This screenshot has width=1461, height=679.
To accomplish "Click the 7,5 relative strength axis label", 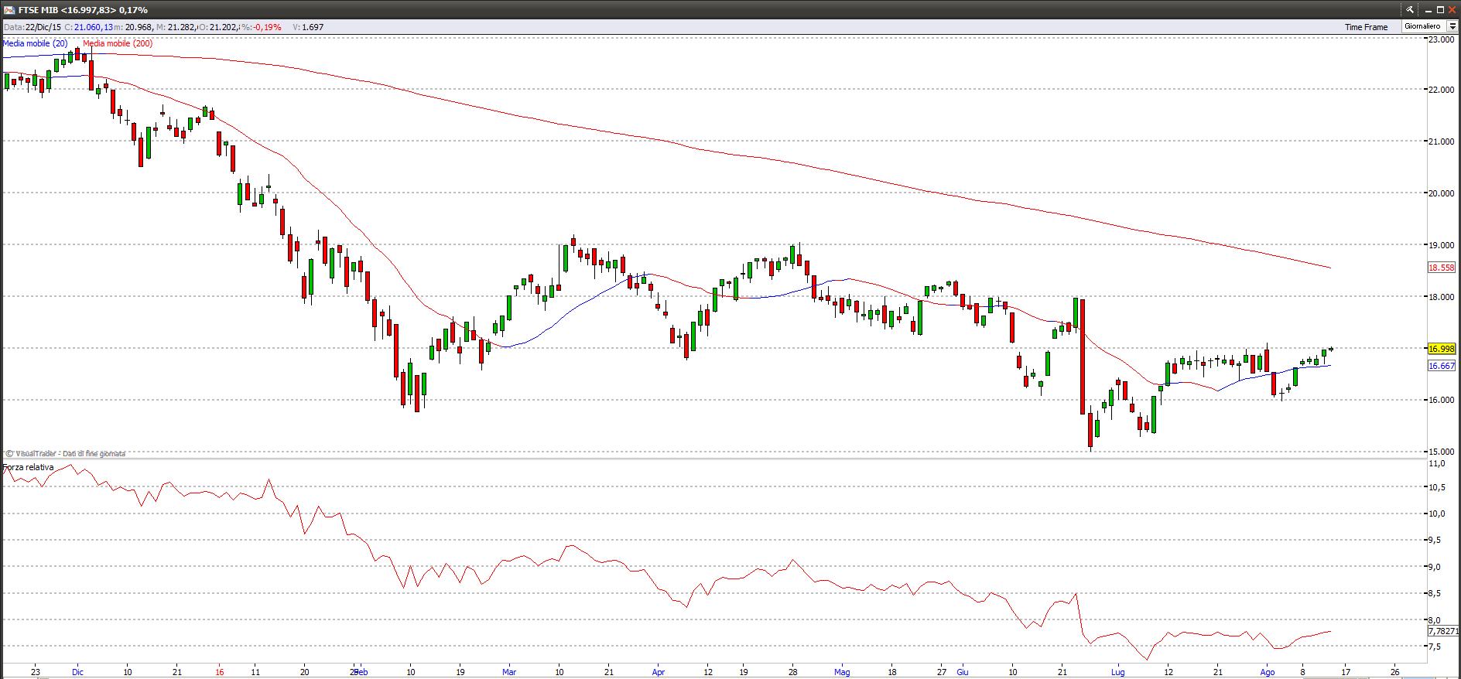I will click(x=1435, y=647).
